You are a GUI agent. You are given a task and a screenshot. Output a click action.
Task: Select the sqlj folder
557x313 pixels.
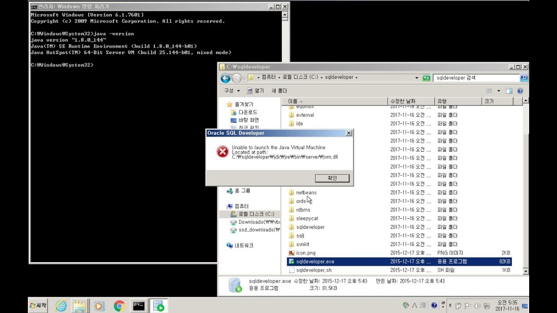[296, 236]
